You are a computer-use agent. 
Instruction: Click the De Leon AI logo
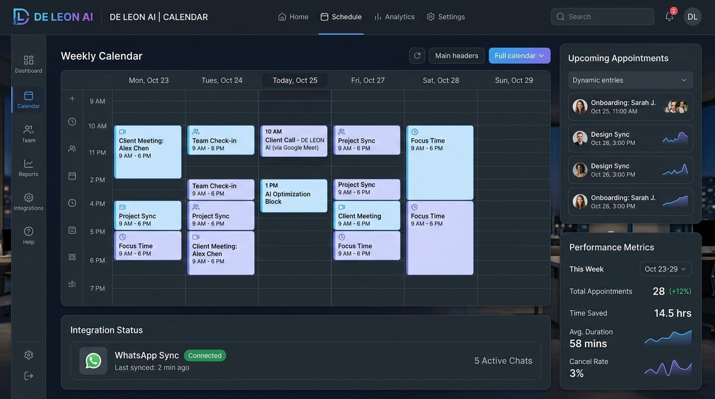coord(54,17)
